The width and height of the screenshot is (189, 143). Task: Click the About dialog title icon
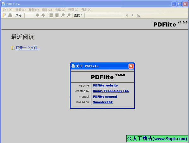pyautogui.click(x=73, y=66)
